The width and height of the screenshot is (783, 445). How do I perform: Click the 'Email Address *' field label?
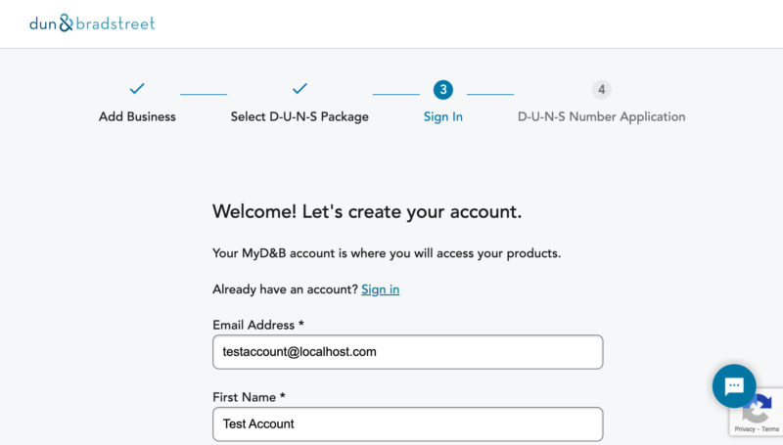coord(257,325)
